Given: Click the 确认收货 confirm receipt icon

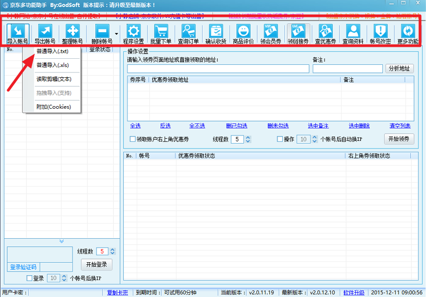Looking at the screenshot, I should point(216,34).
